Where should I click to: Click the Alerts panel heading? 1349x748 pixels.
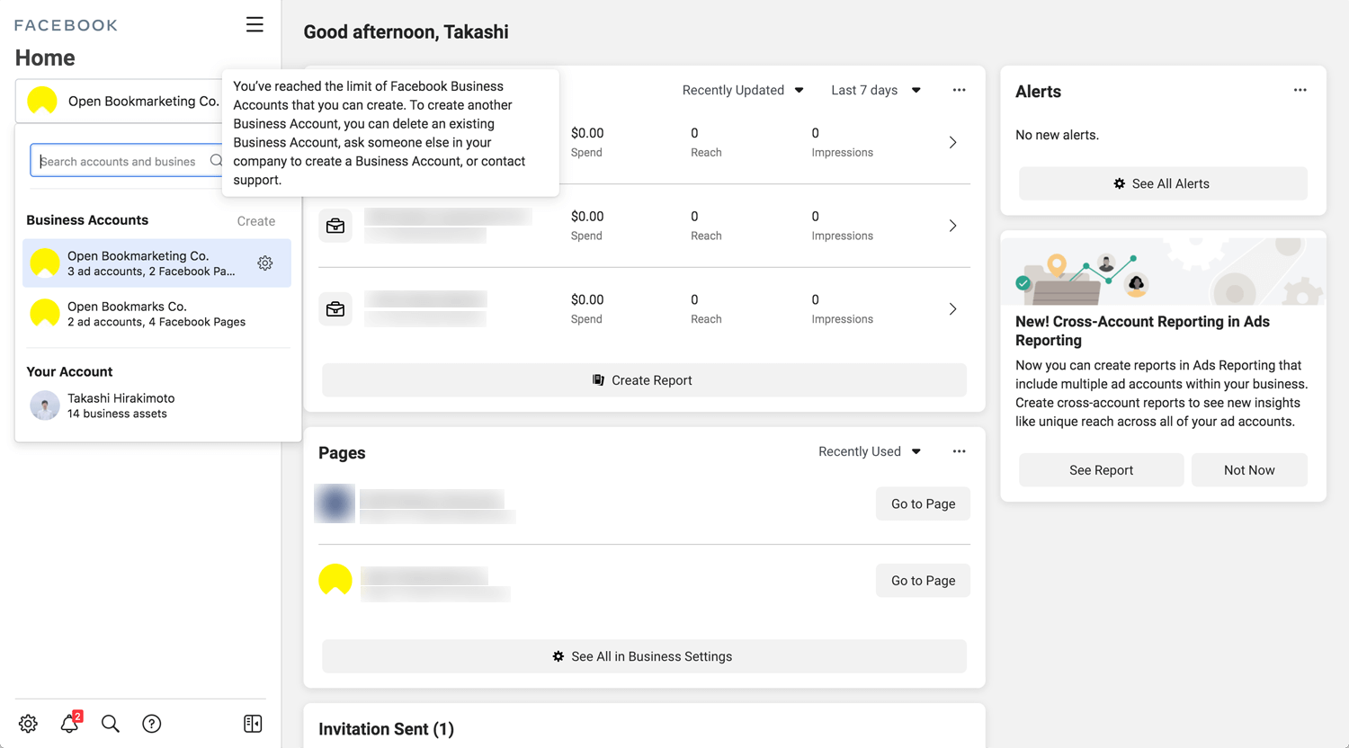pos(1038,92)
